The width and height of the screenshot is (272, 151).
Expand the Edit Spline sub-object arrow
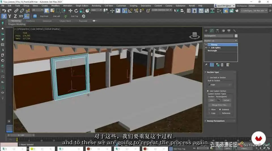click(209, 48)
